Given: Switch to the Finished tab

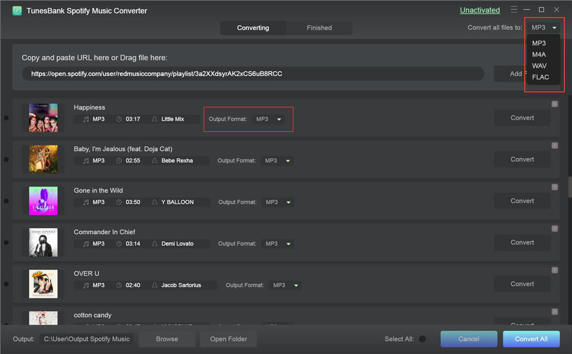Looking at the screenshot, I should 319,27.
